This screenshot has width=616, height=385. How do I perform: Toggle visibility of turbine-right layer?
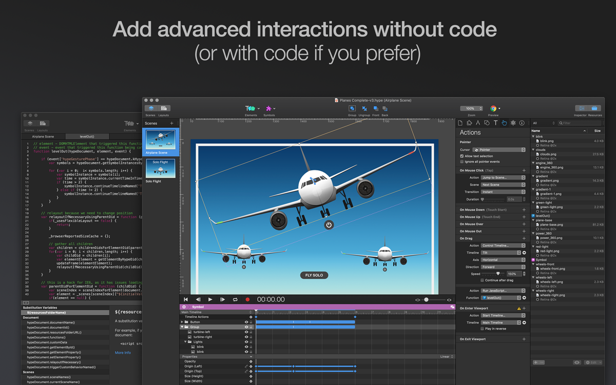(246, 337)
